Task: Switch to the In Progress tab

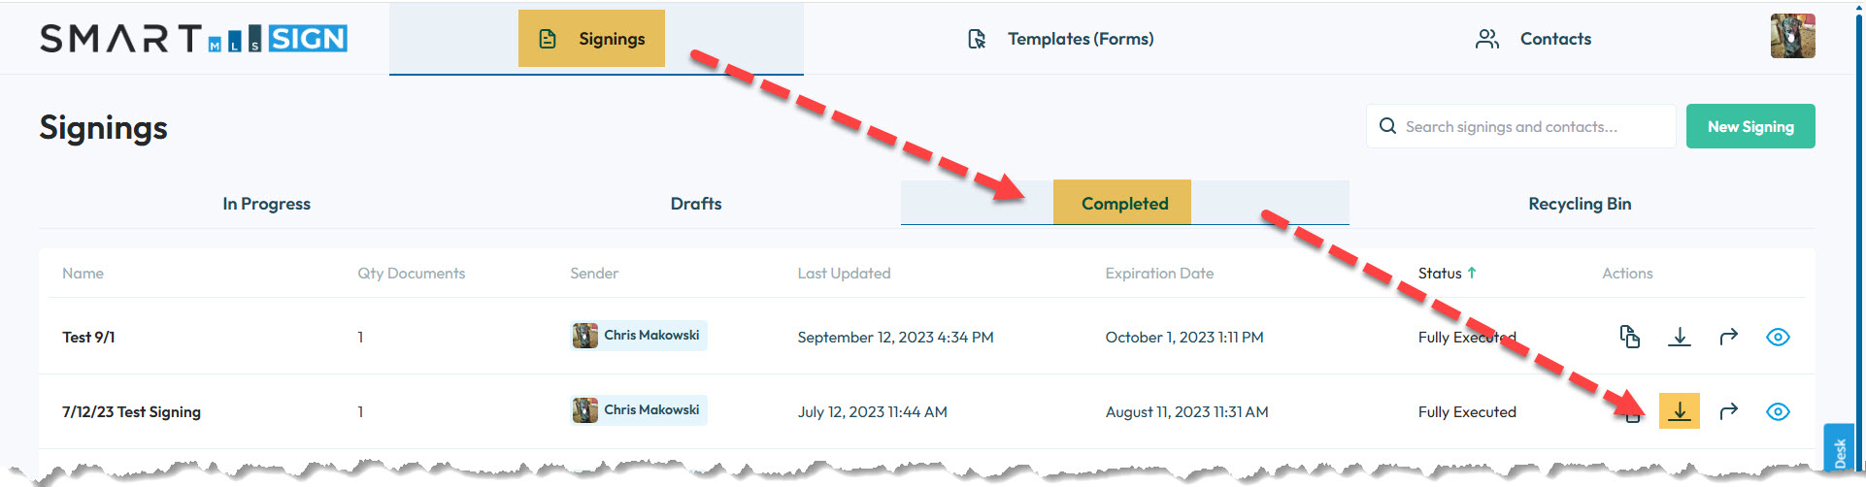Action: click(x=266, y=204)
